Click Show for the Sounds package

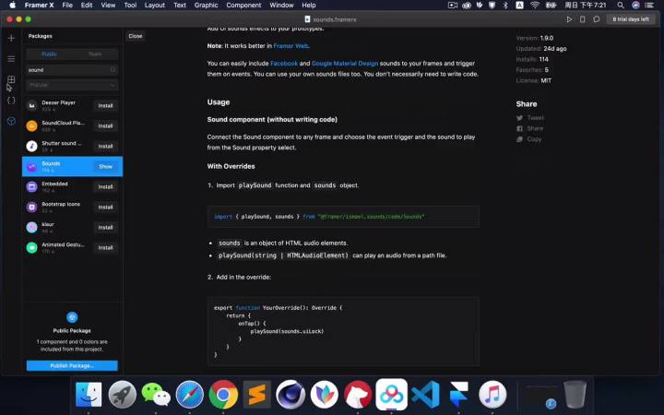tap(105, 166)
